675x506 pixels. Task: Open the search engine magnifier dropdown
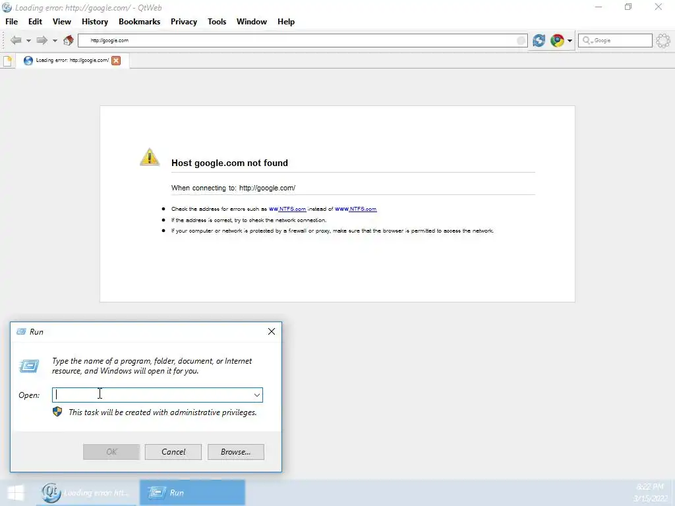(587, 40)
